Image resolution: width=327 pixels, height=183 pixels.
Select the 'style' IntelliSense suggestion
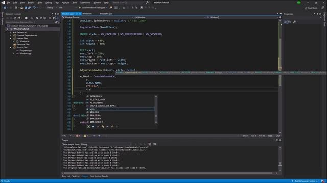click(121, 109)
